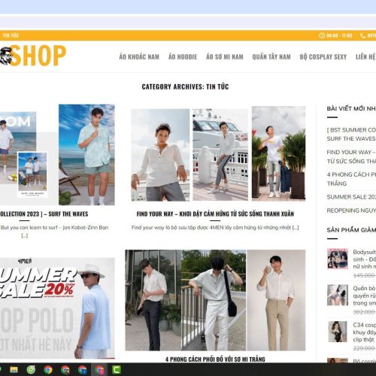Open the first plain Chrome taskbar icon
The width and height of the screenshot is (376, 376).
[x=48, y=369]
